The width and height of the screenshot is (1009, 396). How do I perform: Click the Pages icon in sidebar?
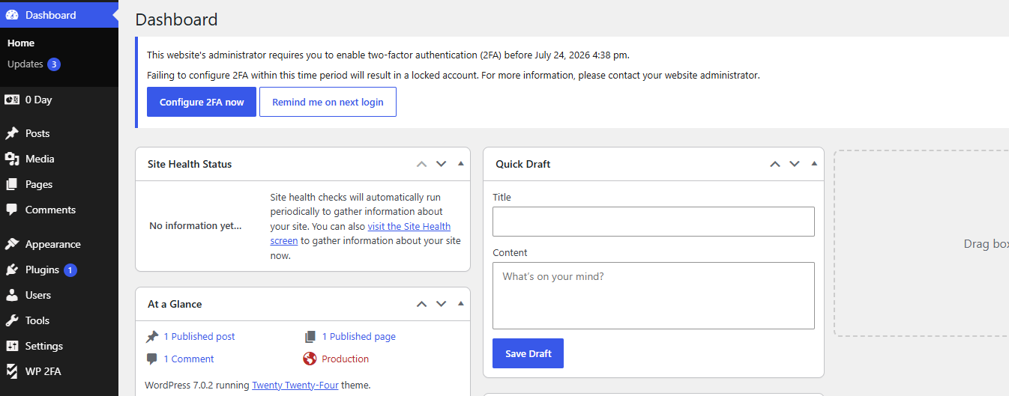click(12, 184)
